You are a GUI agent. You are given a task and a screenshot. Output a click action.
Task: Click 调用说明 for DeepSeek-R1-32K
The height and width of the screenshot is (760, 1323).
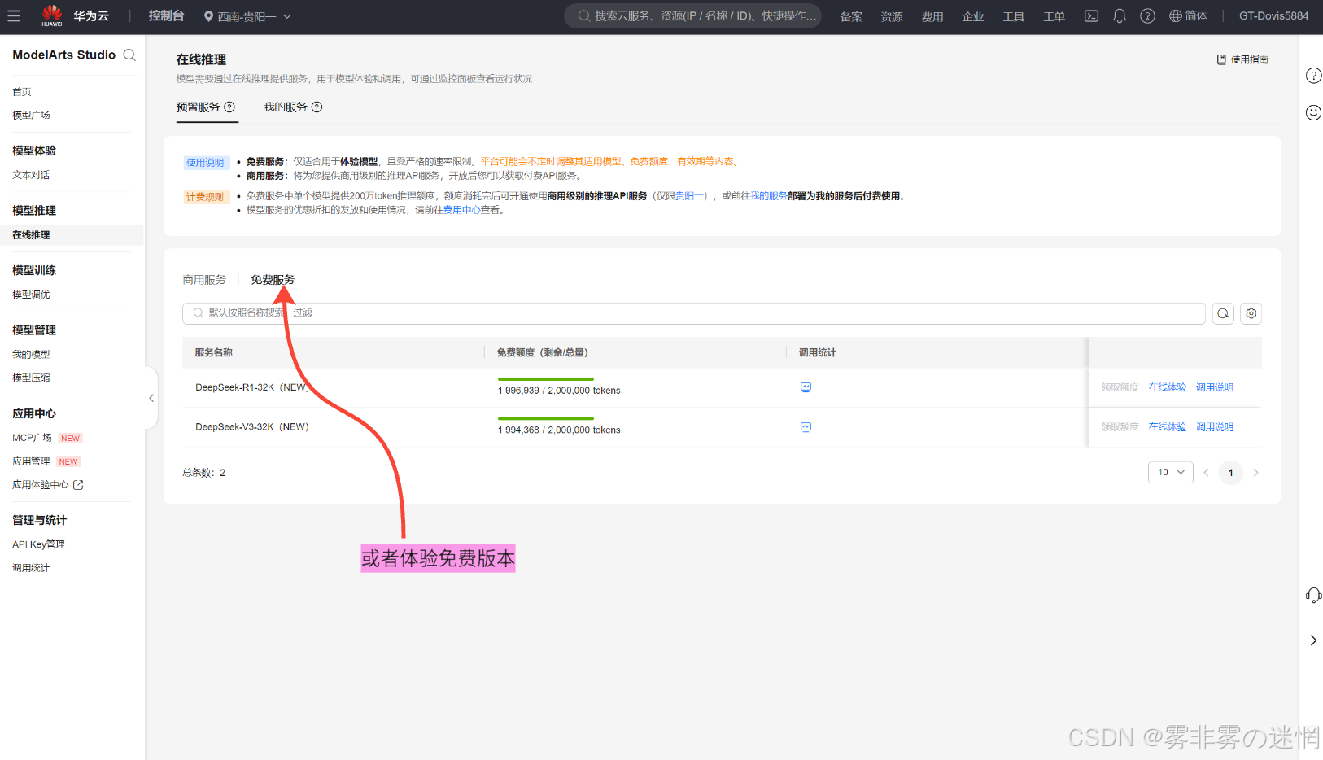click(1215, 387)
